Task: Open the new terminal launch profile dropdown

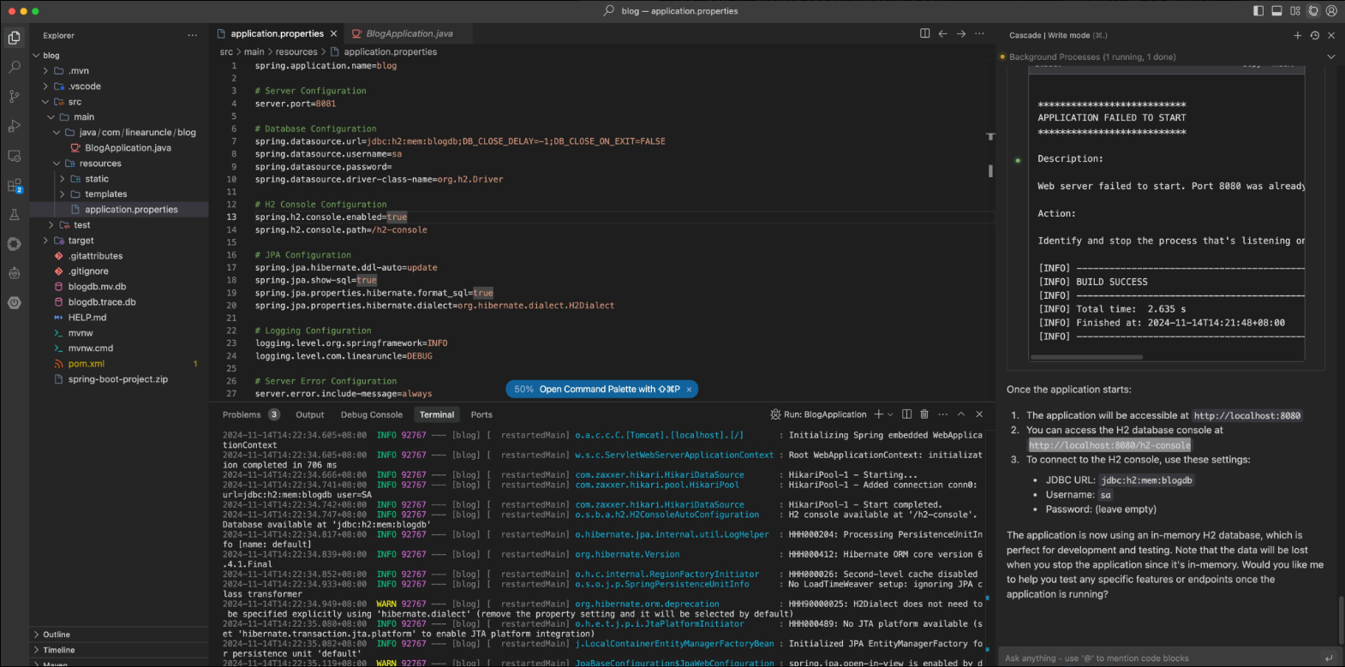Action: coord(891,414)
